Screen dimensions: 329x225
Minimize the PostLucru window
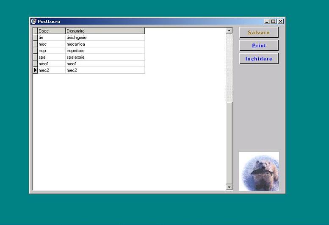click(267, 21)
